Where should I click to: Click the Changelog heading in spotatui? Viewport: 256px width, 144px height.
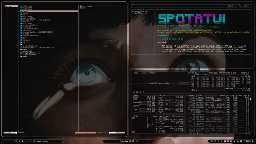click(162, 36)
